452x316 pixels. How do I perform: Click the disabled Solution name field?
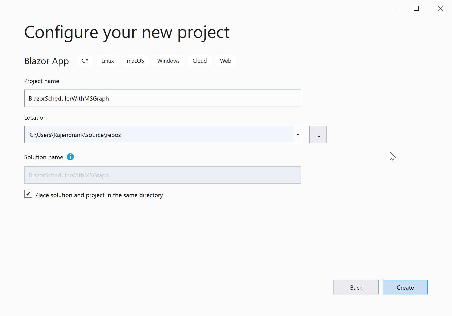[x=163, y=175]
